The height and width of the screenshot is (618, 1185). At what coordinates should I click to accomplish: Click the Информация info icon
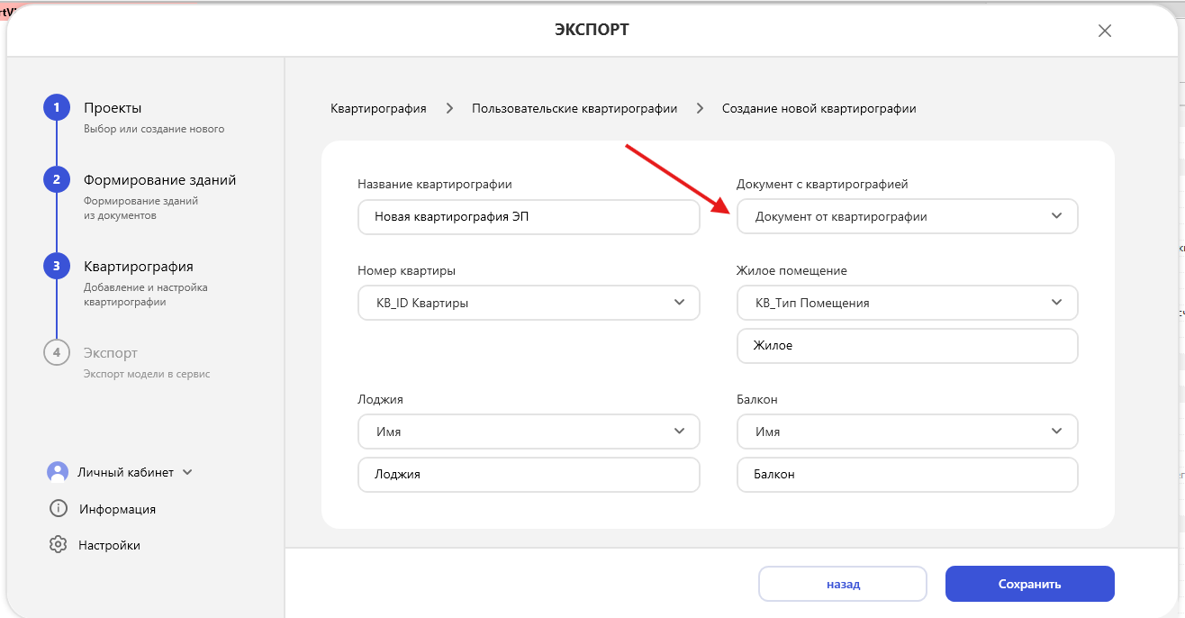58,508
